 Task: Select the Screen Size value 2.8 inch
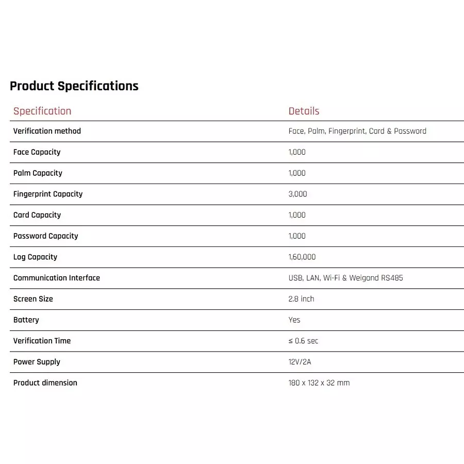(x=301, y=299)
